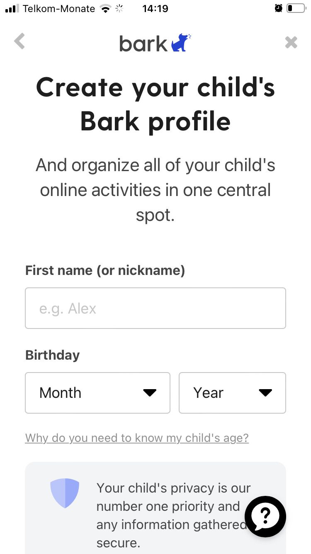Open "Why do you need to know my child's age?" link
The width and height of the screenshot is (311, 554).
137,438
